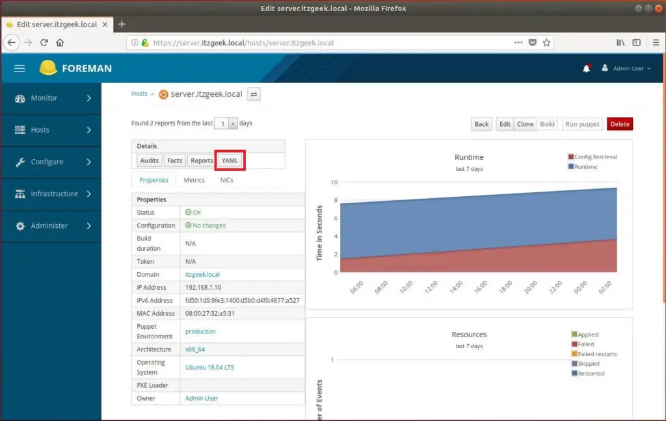Click the YAML button
Image resolution: width=666 pixels, height=421 pixels.
pyautogui.click(x=230, y=160)
